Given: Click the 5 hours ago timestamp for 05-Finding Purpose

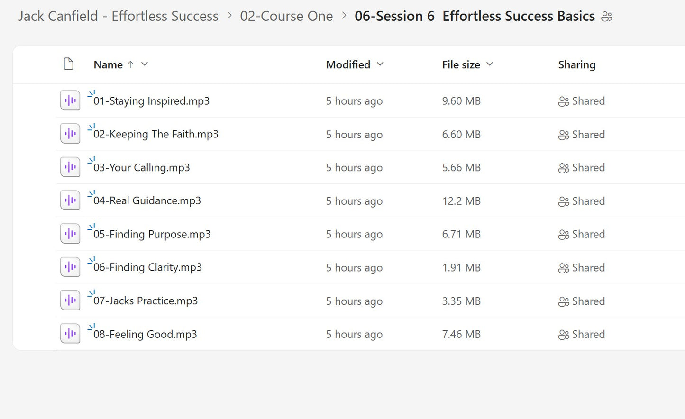Looking at the screenshot, I should [354, 234].
